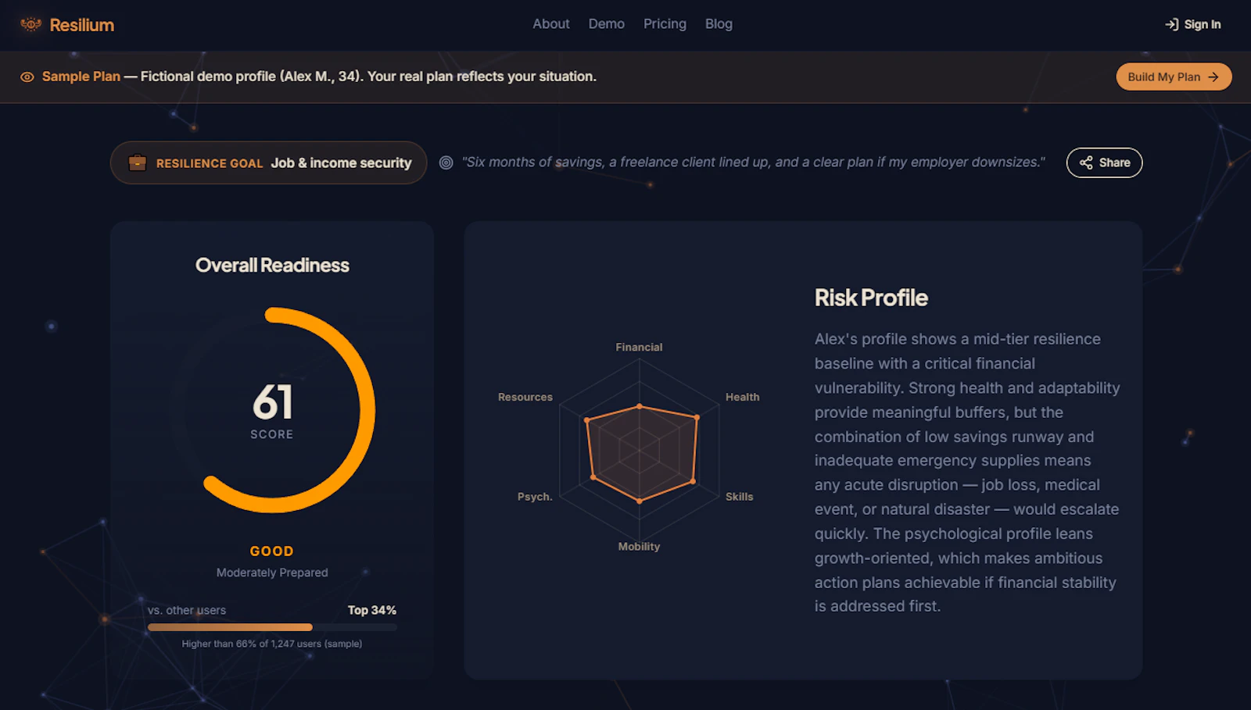1251x710 pixels.
Task: Select the Job & income security goal
Action: click(341, 163)
